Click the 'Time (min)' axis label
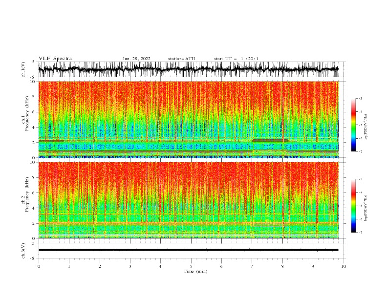The image size is (387, 299). [195, 271]
